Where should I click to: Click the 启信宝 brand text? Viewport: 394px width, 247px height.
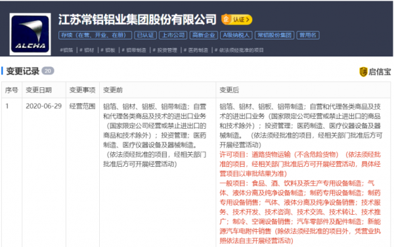click(x=380, y=72)
